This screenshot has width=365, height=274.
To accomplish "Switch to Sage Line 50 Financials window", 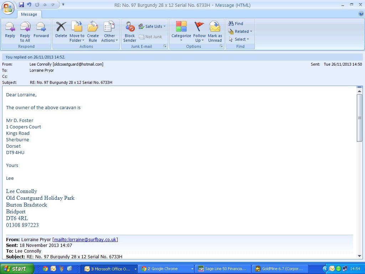I will click(x=223, y=269).
